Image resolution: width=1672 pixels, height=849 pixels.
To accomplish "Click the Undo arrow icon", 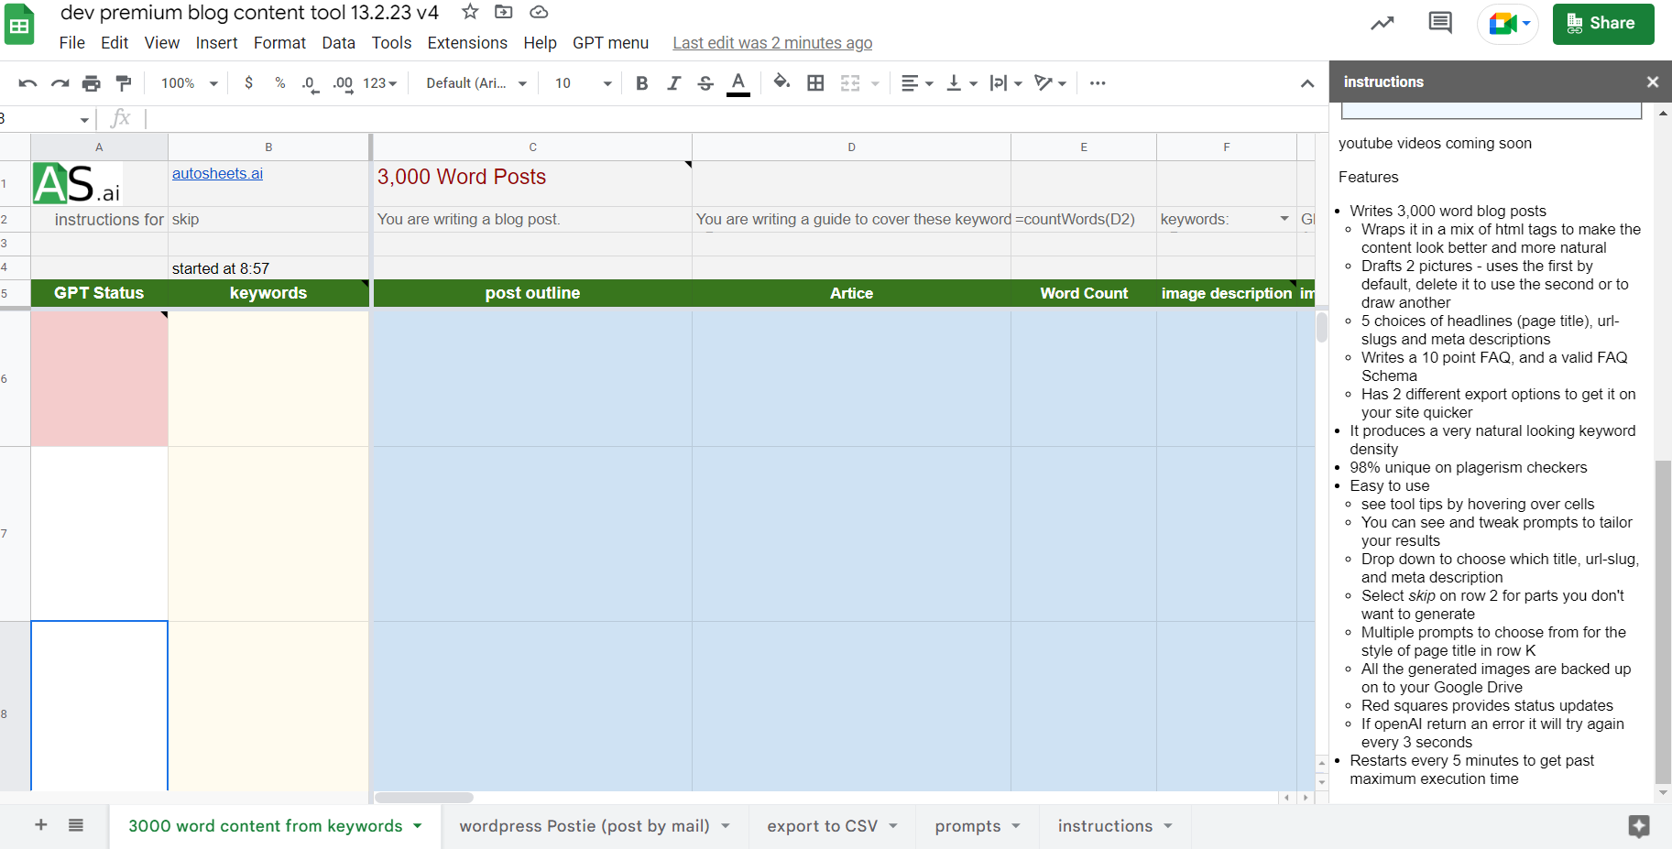I will [27, 83].
